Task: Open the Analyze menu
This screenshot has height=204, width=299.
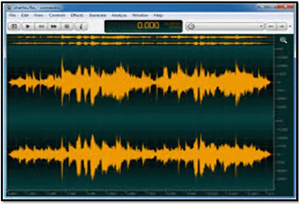Action: pos(119,16)
